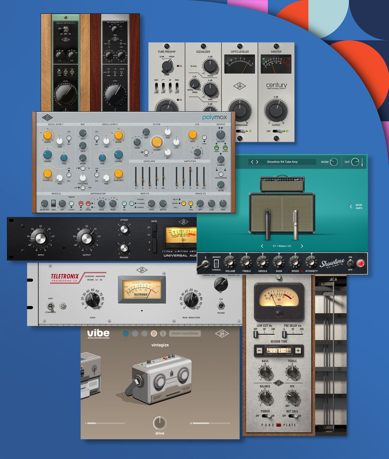This screenshot has height=459, width=389.
Task: Select the blue Vibe machine dot
Action: 126,333
